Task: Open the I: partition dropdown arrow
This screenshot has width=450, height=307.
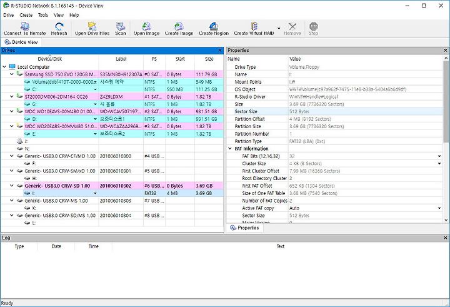Action: 95,193
